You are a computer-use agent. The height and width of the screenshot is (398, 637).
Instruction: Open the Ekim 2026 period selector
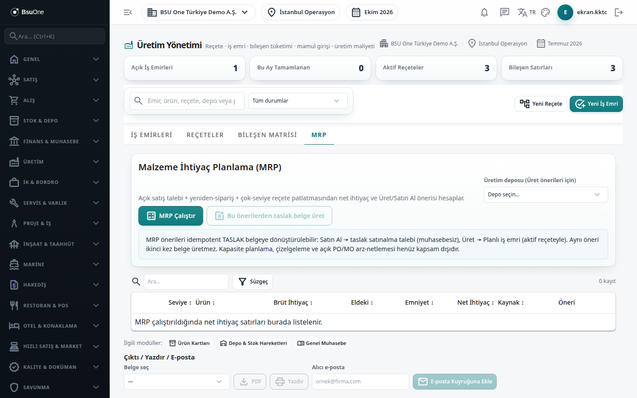click(x=372, y=12)
